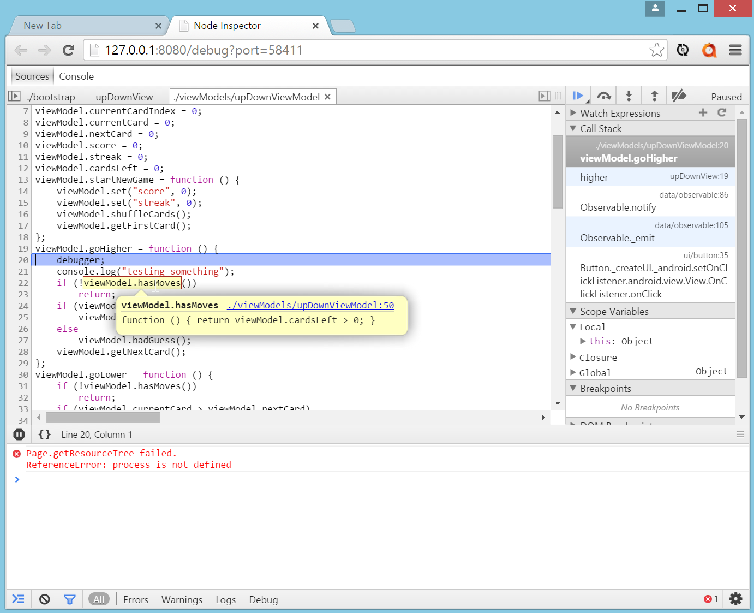The height and width of the screenshot is (613, 754).
Task: Resume script execution with play button
Action: click(x=578, y=96)
